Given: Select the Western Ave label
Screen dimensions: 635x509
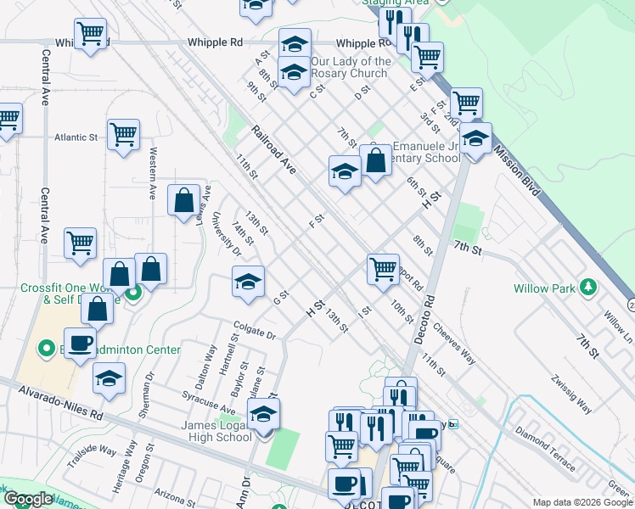Looking at the screenshot, I should [153, 173].
